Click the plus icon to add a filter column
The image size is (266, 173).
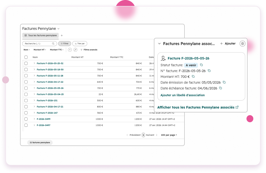tap(70, 49)
